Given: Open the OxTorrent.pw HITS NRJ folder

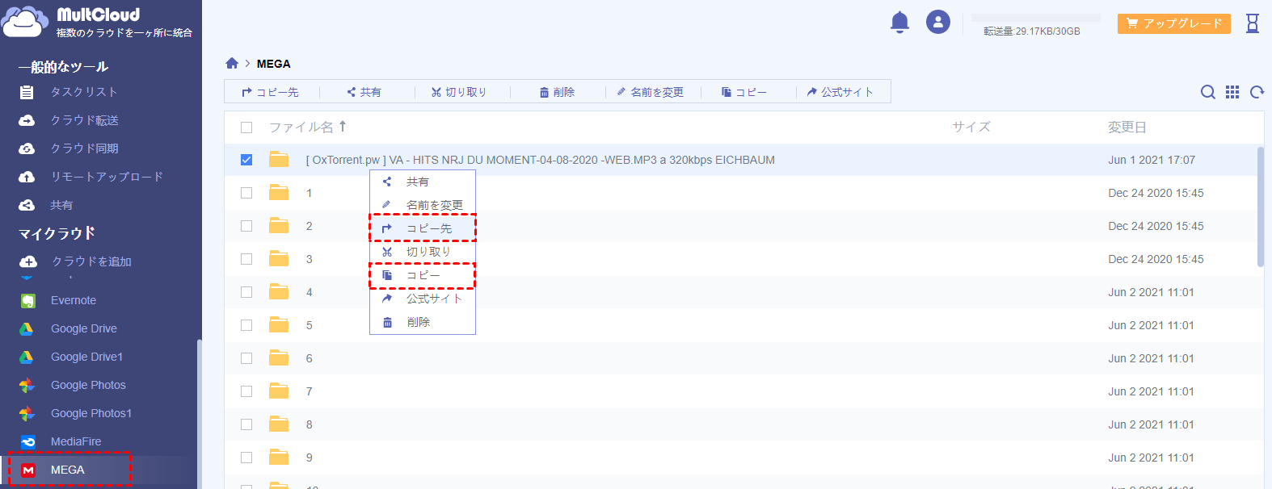Looking at the screenshot, I should coord(541,160).
